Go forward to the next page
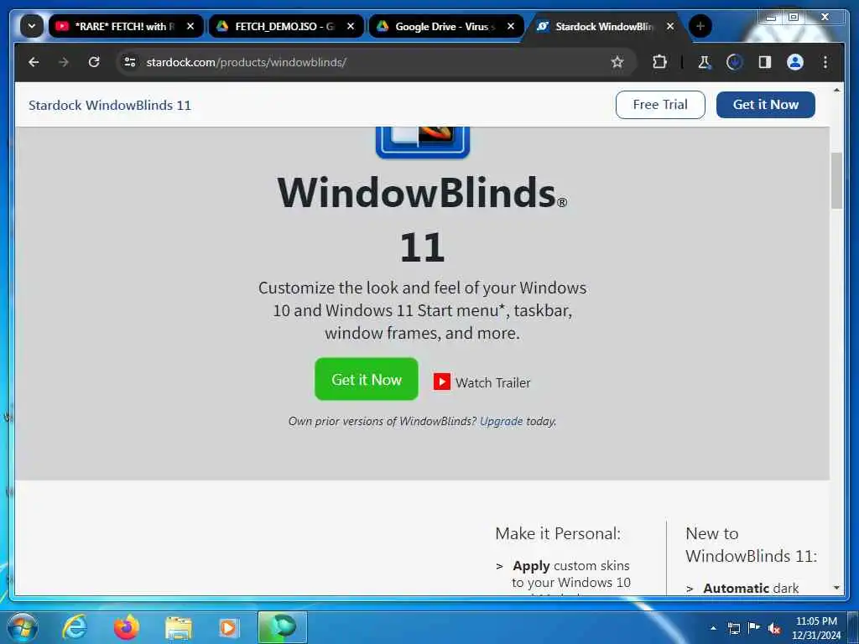Image resolution: width=859 pixels, height=644 pixels. point(64,62)
